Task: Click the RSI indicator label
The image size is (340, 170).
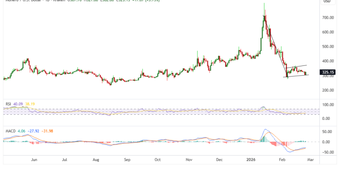Action: (x=7, y=103)
